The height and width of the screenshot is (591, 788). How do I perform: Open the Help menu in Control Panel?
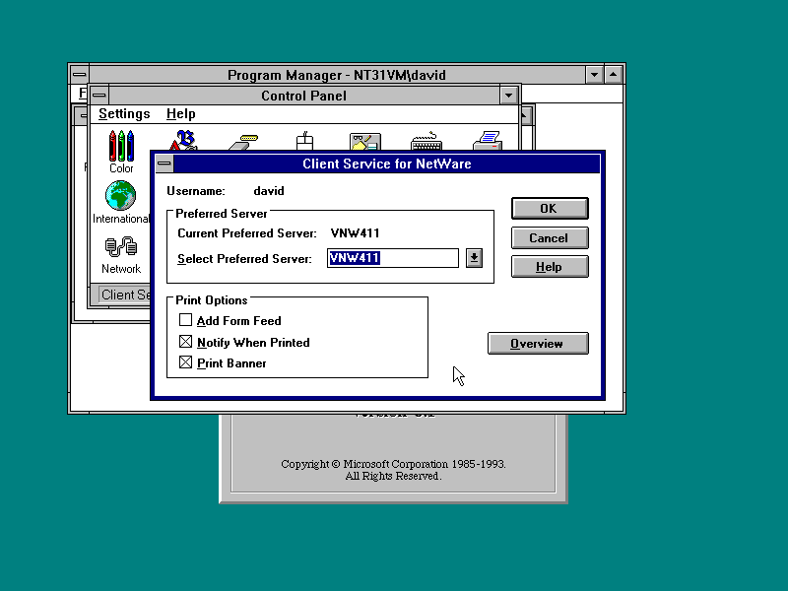tap(181, 114)
